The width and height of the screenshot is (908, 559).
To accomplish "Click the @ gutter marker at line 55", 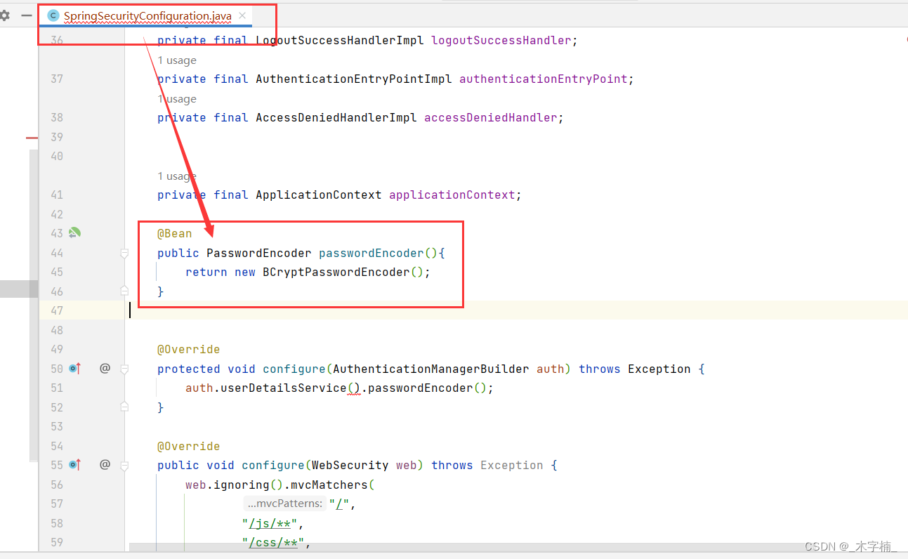I will (x=105, y=464).
